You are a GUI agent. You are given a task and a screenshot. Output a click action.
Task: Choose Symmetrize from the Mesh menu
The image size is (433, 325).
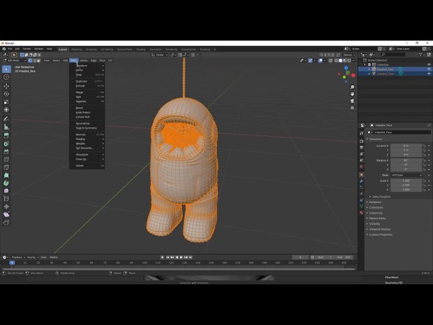tap(87, 123)
